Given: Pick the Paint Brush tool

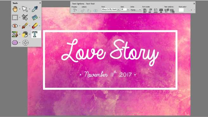Looking at the screenshot, I should pos(25,26).
